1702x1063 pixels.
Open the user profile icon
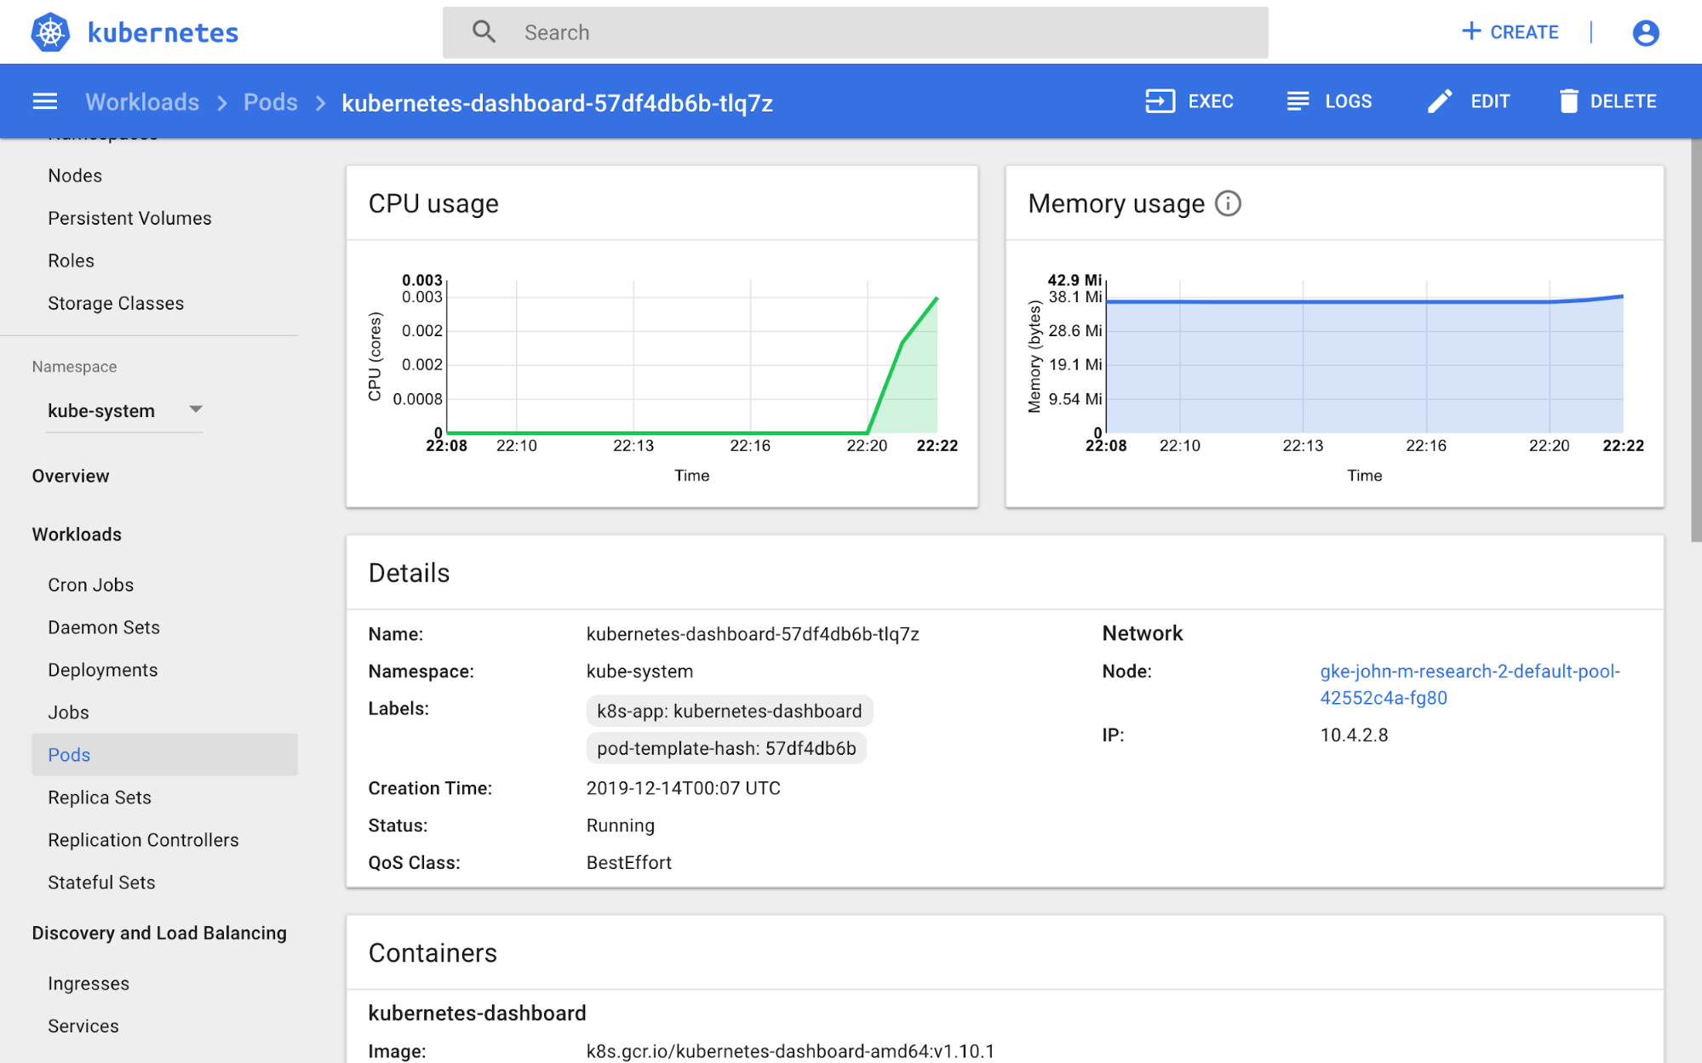click(1645, 31)
